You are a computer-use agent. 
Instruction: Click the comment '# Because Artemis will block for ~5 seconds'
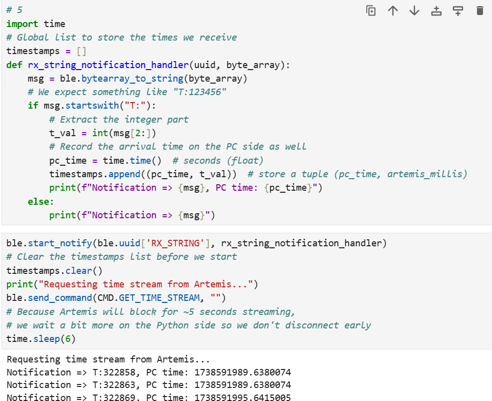151,312
